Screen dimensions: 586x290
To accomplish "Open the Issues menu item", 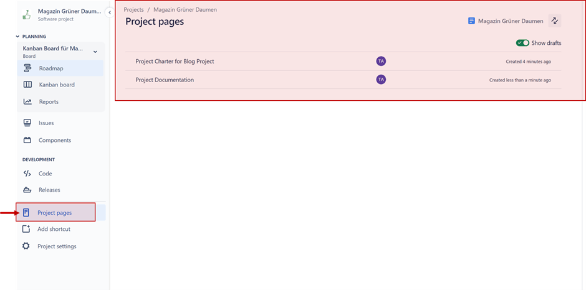I will [x=46, y=123].
